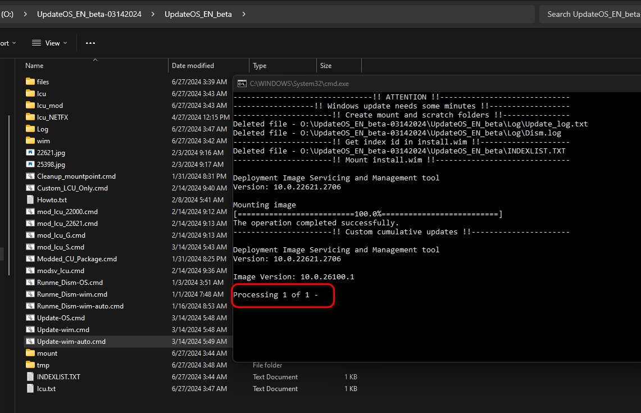Expand chevron after UpdateOS_EN_beta breadcrumb

coord(244,14)
